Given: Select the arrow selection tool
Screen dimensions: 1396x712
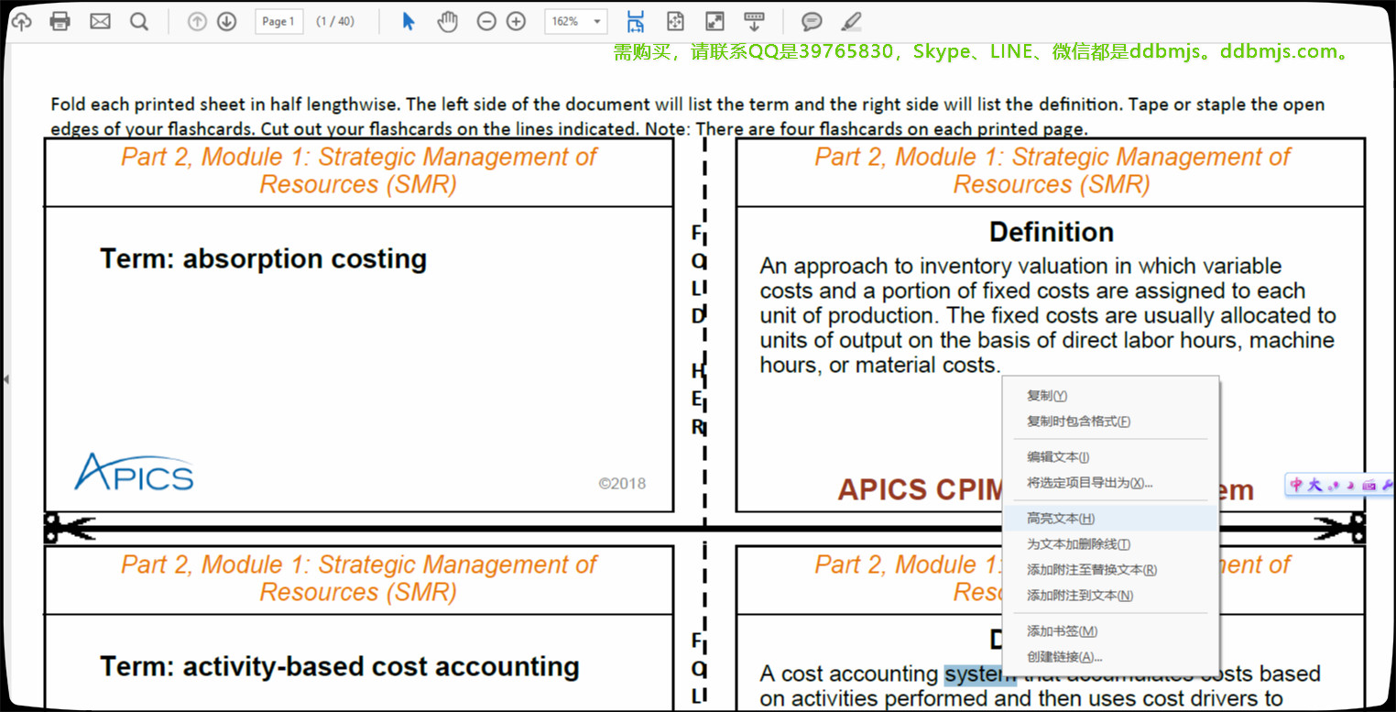Looking at the screenshot, I should pyautogui.click(x=409, y=21).
